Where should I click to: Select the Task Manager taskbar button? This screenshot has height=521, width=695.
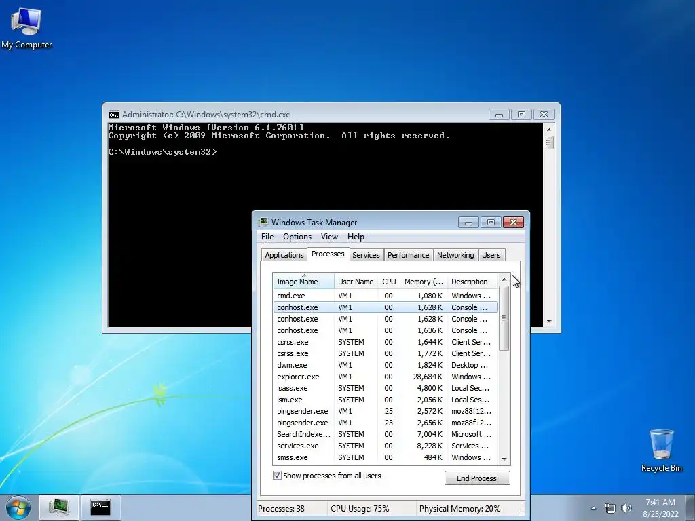point(59,507)
